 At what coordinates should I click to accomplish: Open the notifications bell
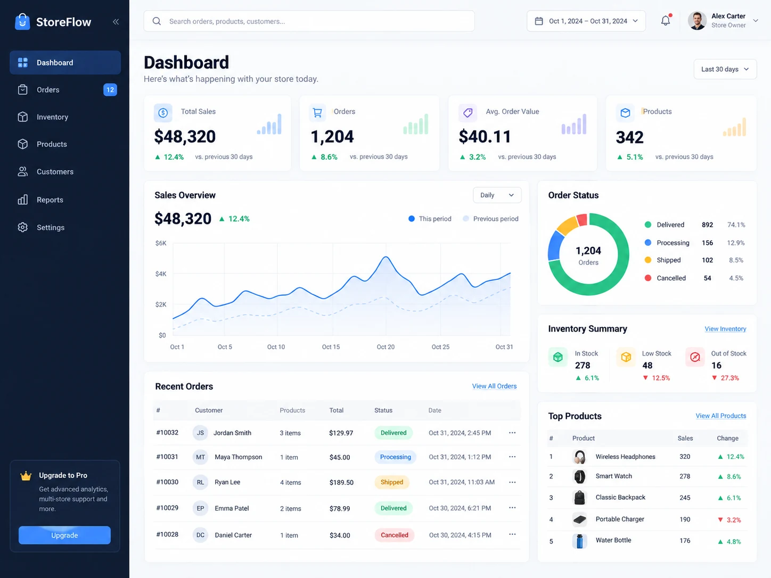pos(666,21)
